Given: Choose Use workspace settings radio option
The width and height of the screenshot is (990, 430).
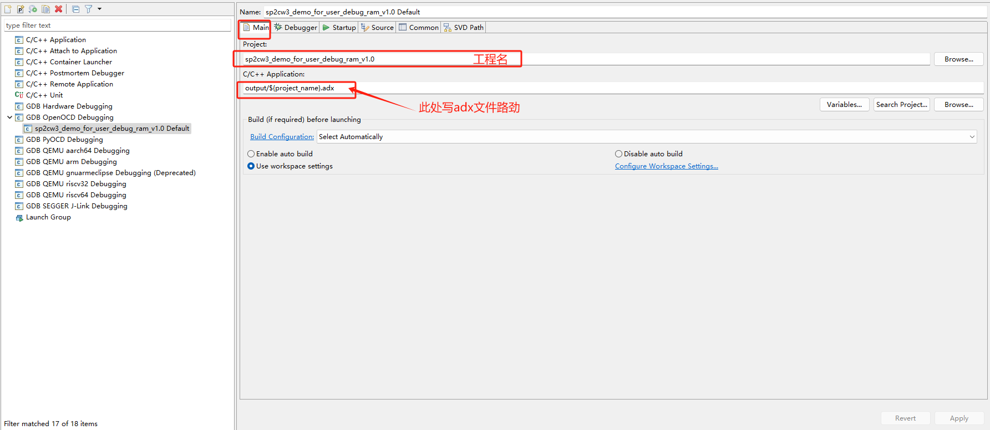Looking at the screenshot, I should (x=251, y=166).
